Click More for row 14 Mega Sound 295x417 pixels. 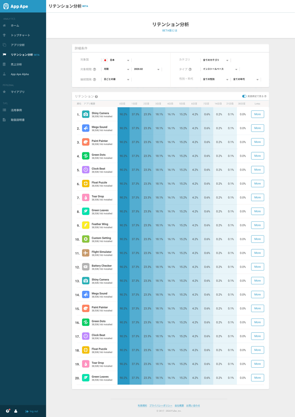[258, 295]
